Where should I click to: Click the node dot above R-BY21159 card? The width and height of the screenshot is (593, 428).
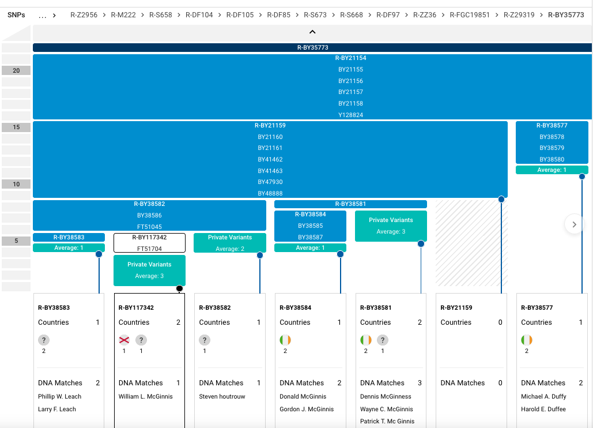501,199
